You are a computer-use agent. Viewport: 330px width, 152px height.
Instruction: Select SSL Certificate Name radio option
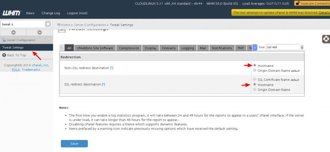tap(255, 79)
